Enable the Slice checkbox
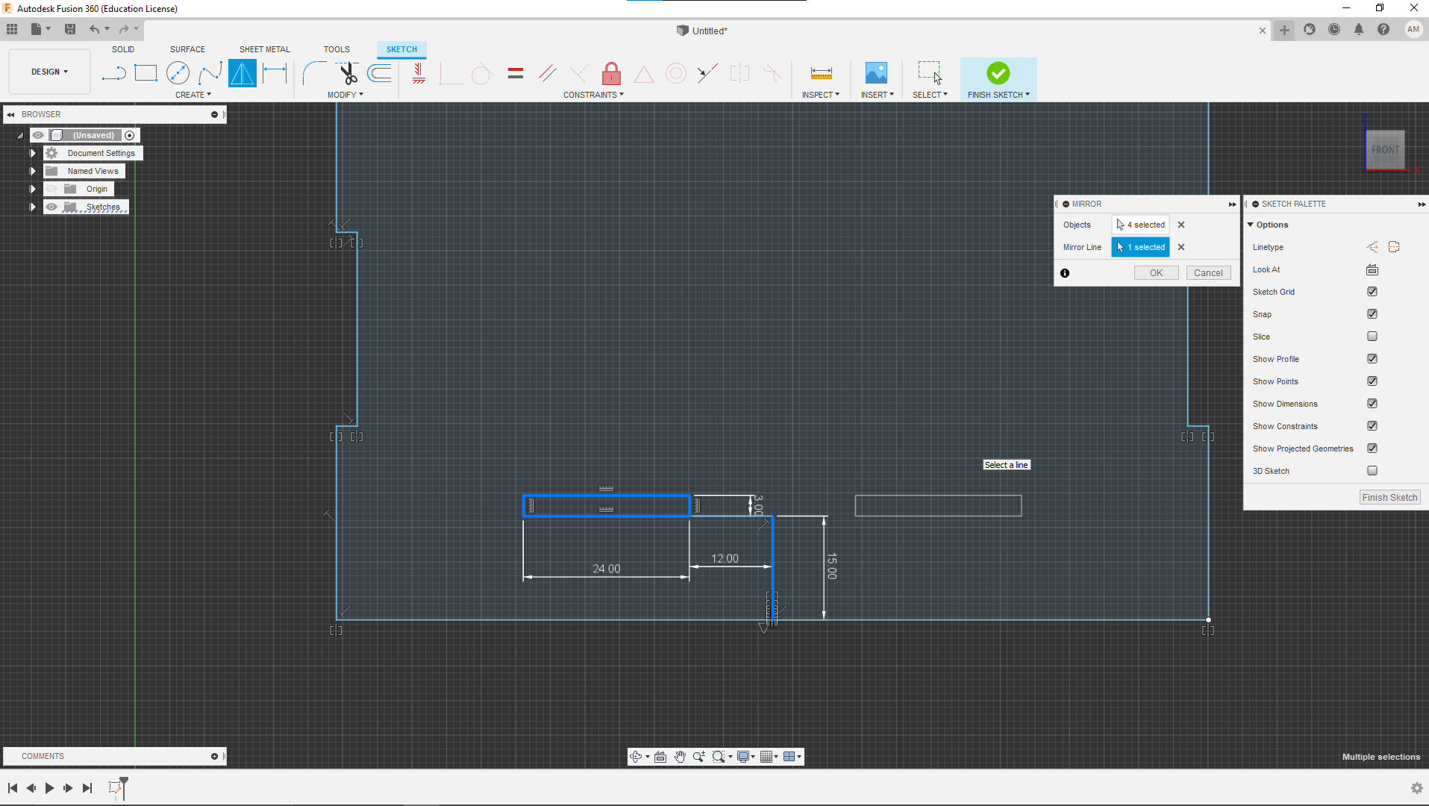Viewport: 1429px width, 806px height. (1372, 337)
